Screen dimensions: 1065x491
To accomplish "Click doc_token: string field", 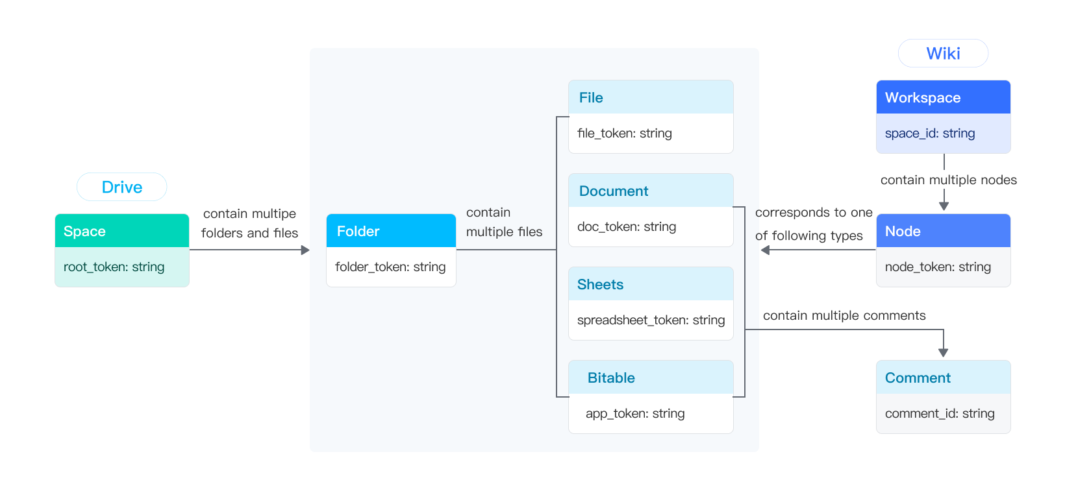I will click(651, 227).
